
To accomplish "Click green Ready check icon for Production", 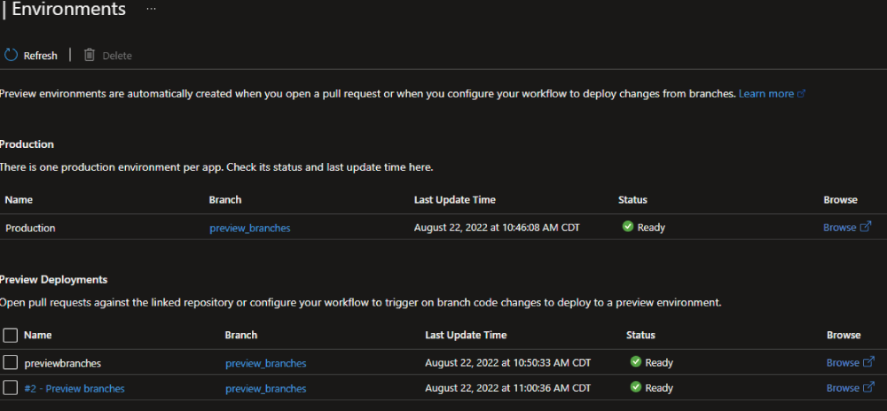I will 627,227.
